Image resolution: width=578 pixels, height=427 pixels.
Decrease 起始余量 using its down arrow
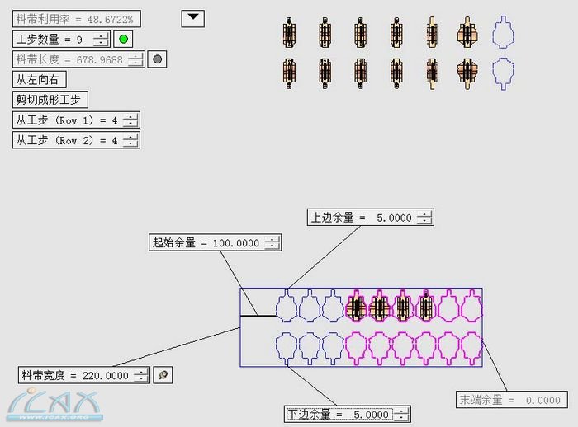272,246
